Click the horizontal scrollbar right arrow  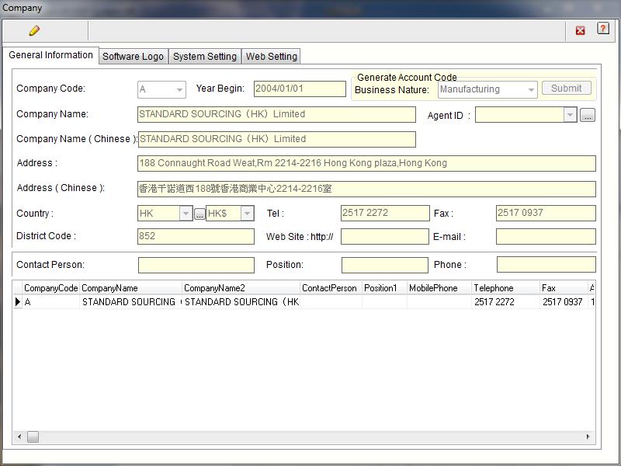pyautogui.click(x=588, y=436)
